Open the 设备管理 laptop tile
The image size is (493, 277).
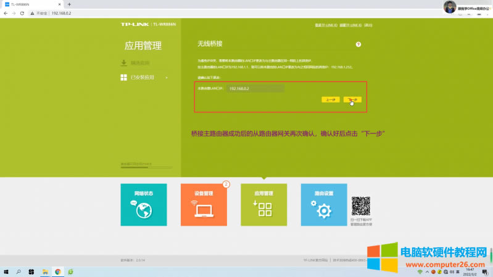[x=204, y=204]
